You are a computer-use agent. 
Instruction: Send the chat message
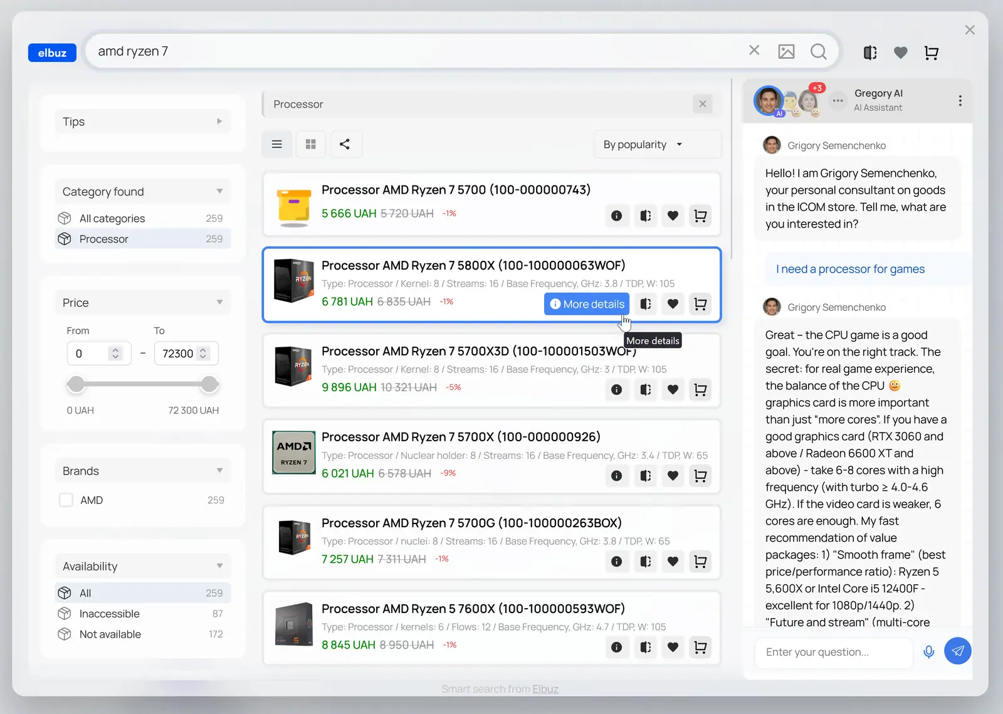(x=958, y=651)
